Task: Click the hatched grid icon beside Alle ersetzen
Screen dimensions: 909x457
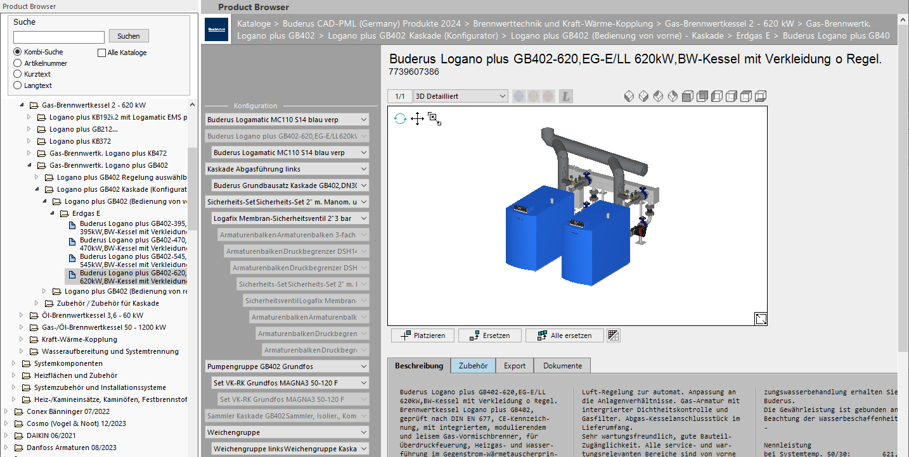Action: (613, 335)
